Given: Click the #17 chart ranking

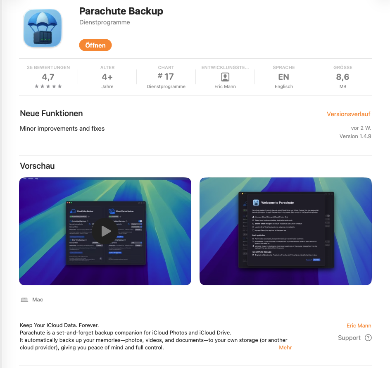Looking at the screenshot, I should 166,76.
